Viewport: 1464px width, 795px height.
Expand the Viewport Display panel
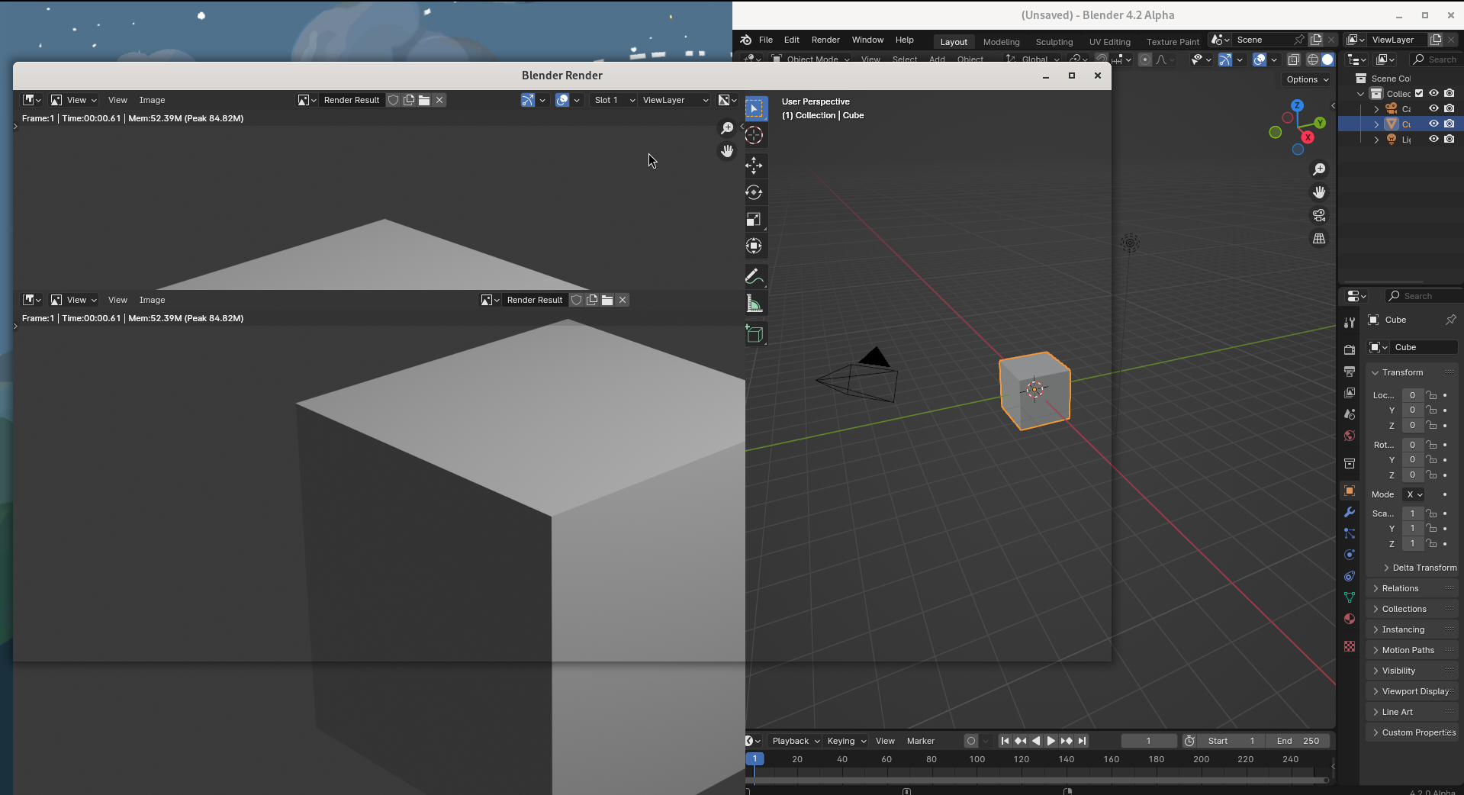(x=1414, y=691)
